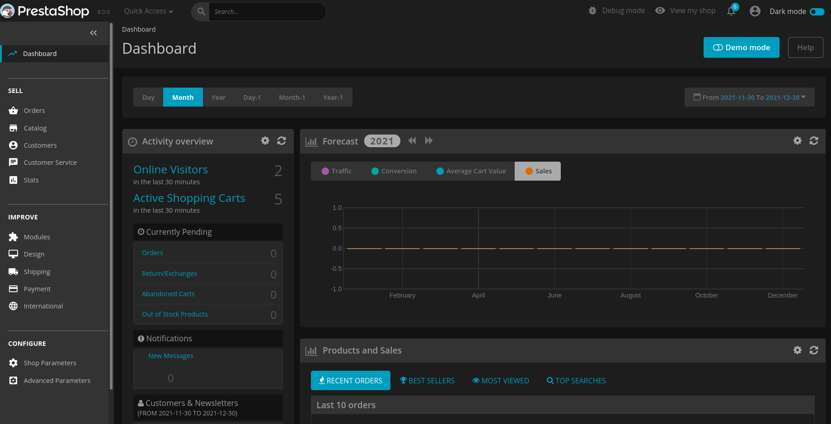The height and width of the screenshot is (424, 831).
Task: Switch to the Best Sellers tab
Action: point(427,381)
